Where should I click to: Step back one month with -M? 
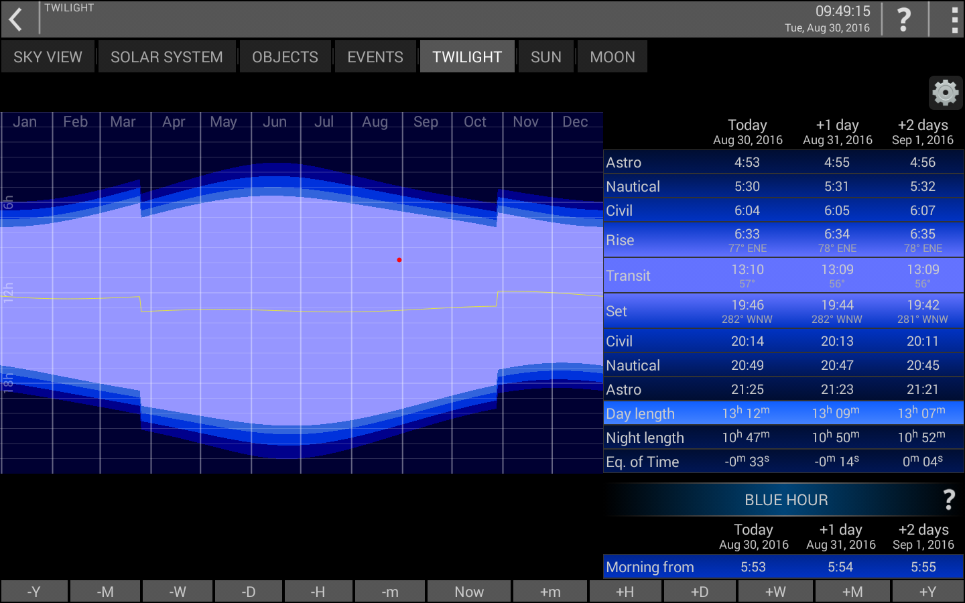pos(105,592)
